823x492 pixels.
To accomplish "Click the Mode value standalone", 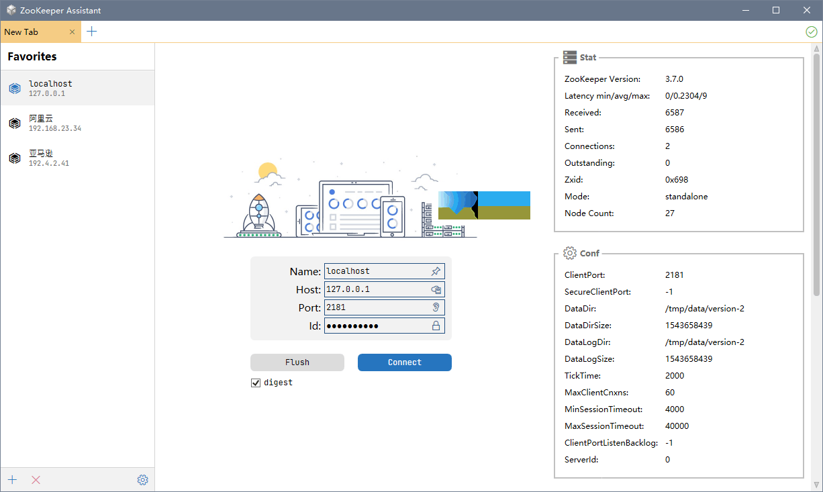I will (687, 197).
